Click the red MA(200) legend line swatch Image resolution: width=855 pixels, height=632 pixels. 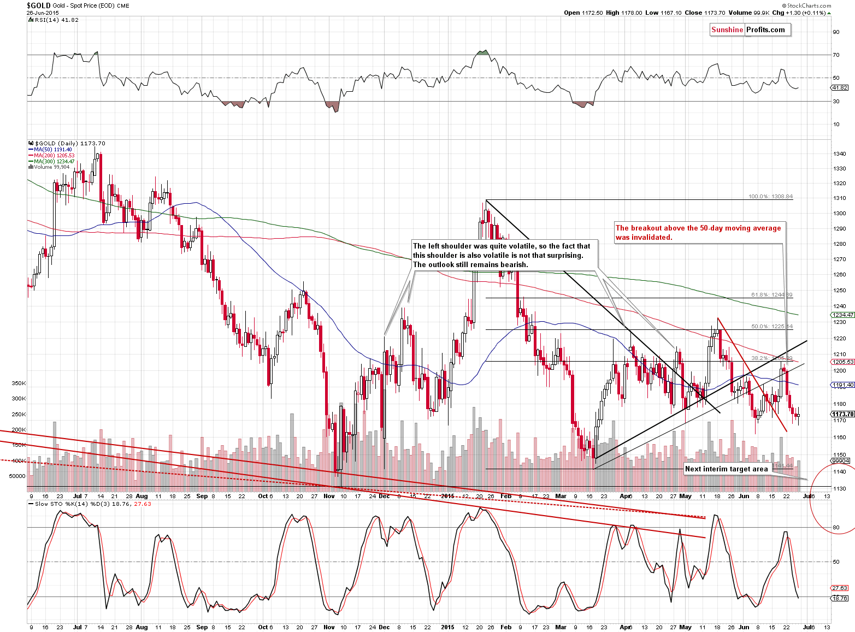coord(31,156)
